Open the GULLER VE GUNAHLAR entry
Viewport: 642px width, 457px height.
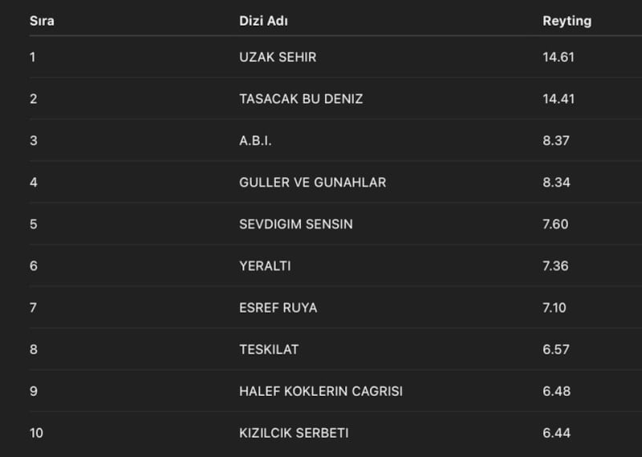click(x=312, y=182)
